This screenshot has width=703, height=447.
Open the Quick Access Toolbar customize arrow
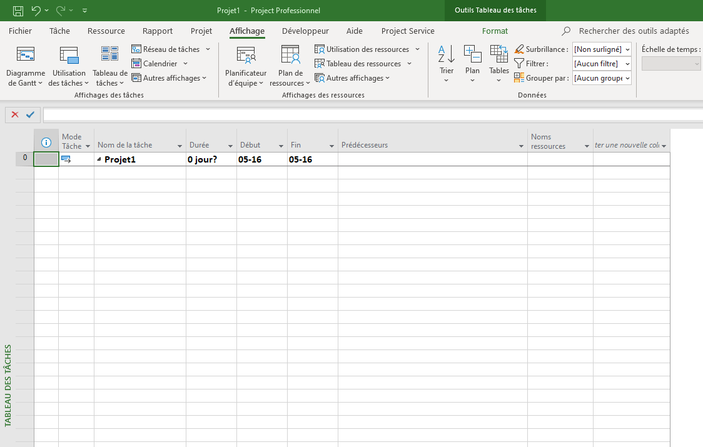pos(84,10)
